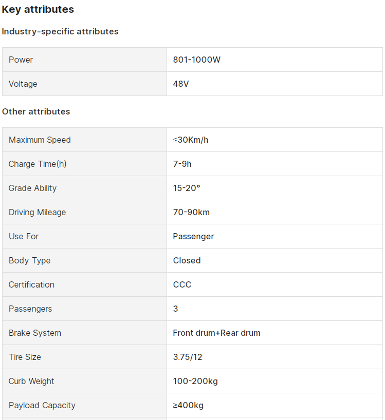385x420 pixels.
Task: Select the 7-9h charge time value
Action: (182, 164)
